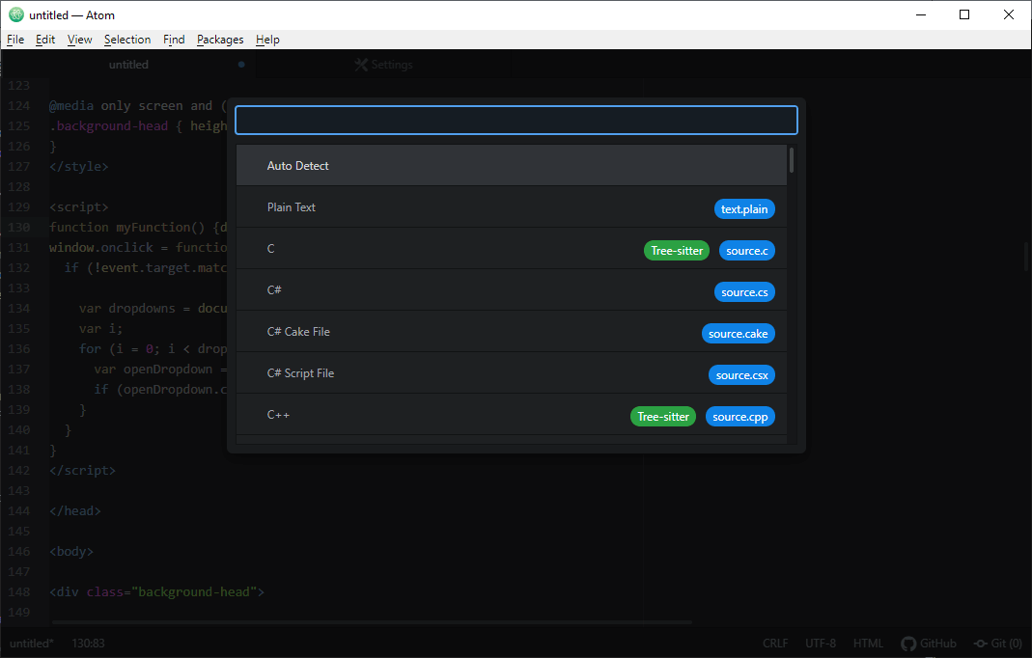Maximize the Atom window

pyautogui.click(x=964, y=14)
